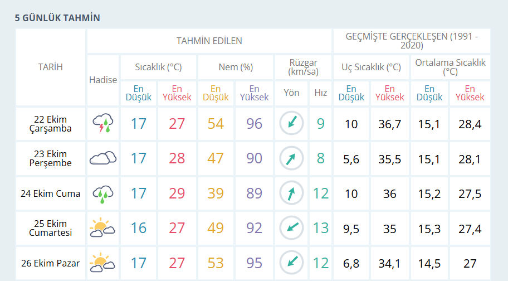508x281 pixels.
Task: Click the Hadise column header
Action: click(103, 80)
